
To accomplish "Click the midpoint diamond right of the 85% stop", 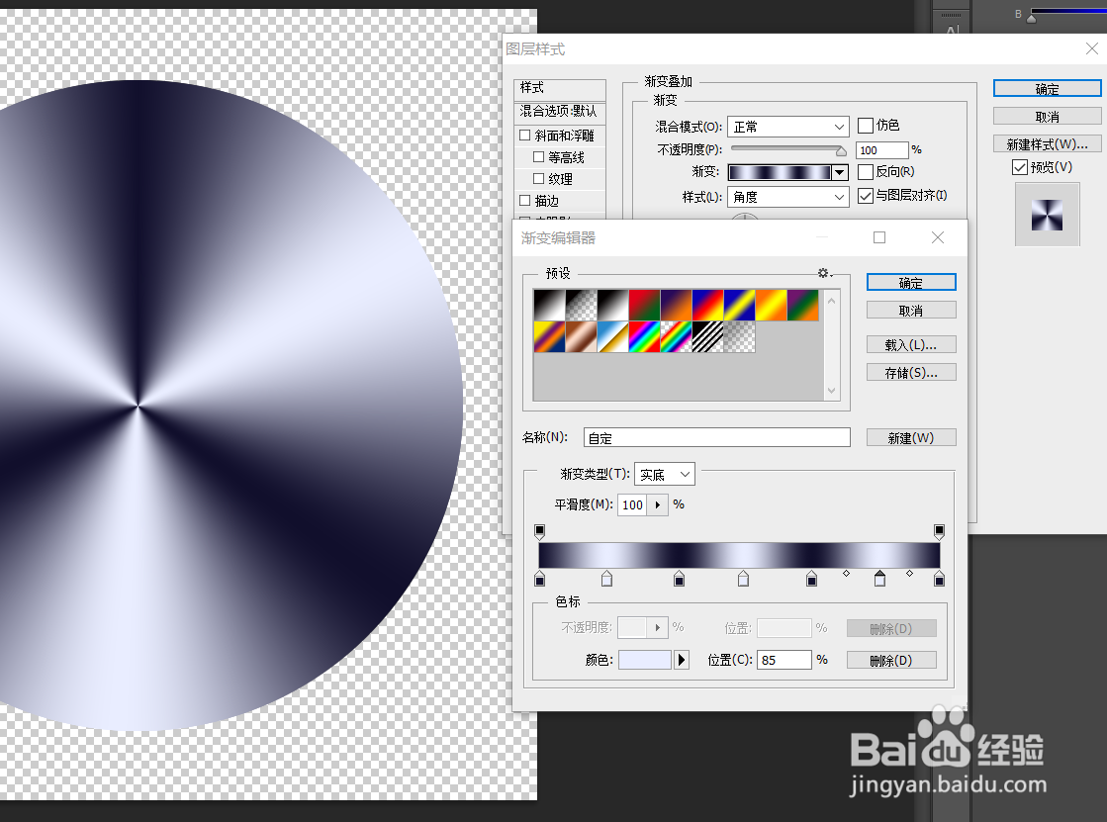I will 909,574.
